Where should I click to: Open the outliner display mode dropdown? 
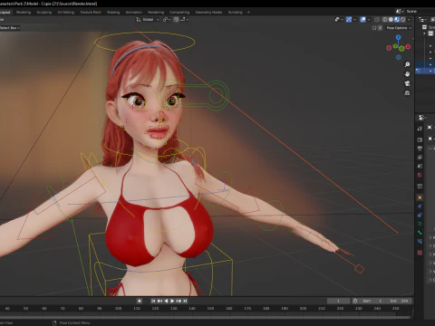(422, 20)
